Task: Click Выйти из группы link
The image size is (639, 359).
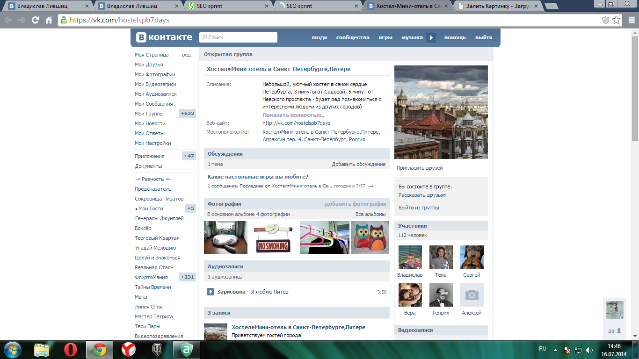Action: coord(419,208)
